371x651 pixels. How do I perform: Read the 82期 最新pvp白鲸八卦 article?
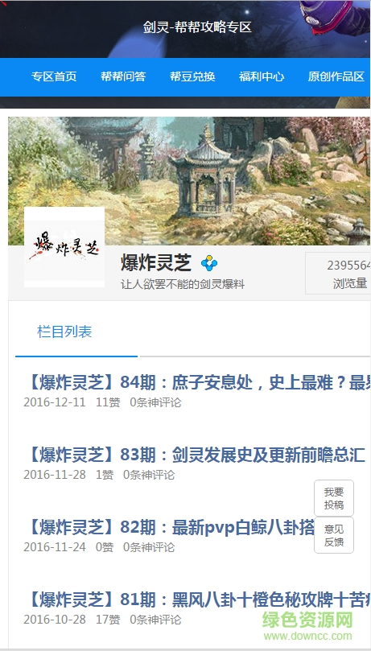171,527
